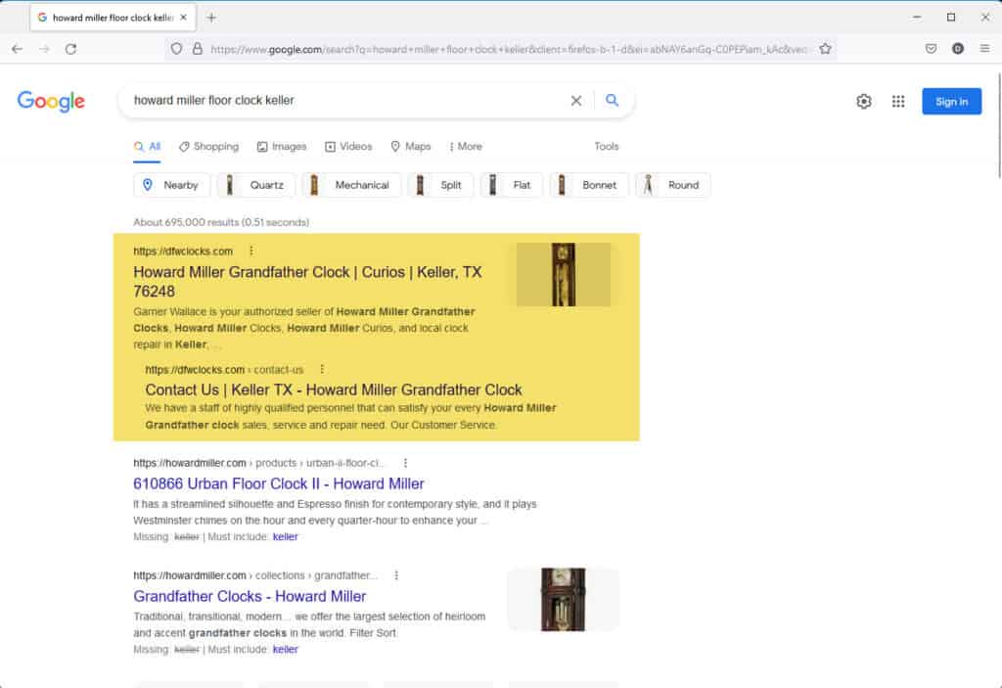The height and width of the screenshot is (688, 1002).
Task: Bookmark this page with the star icon
Action: coord(825,49)
